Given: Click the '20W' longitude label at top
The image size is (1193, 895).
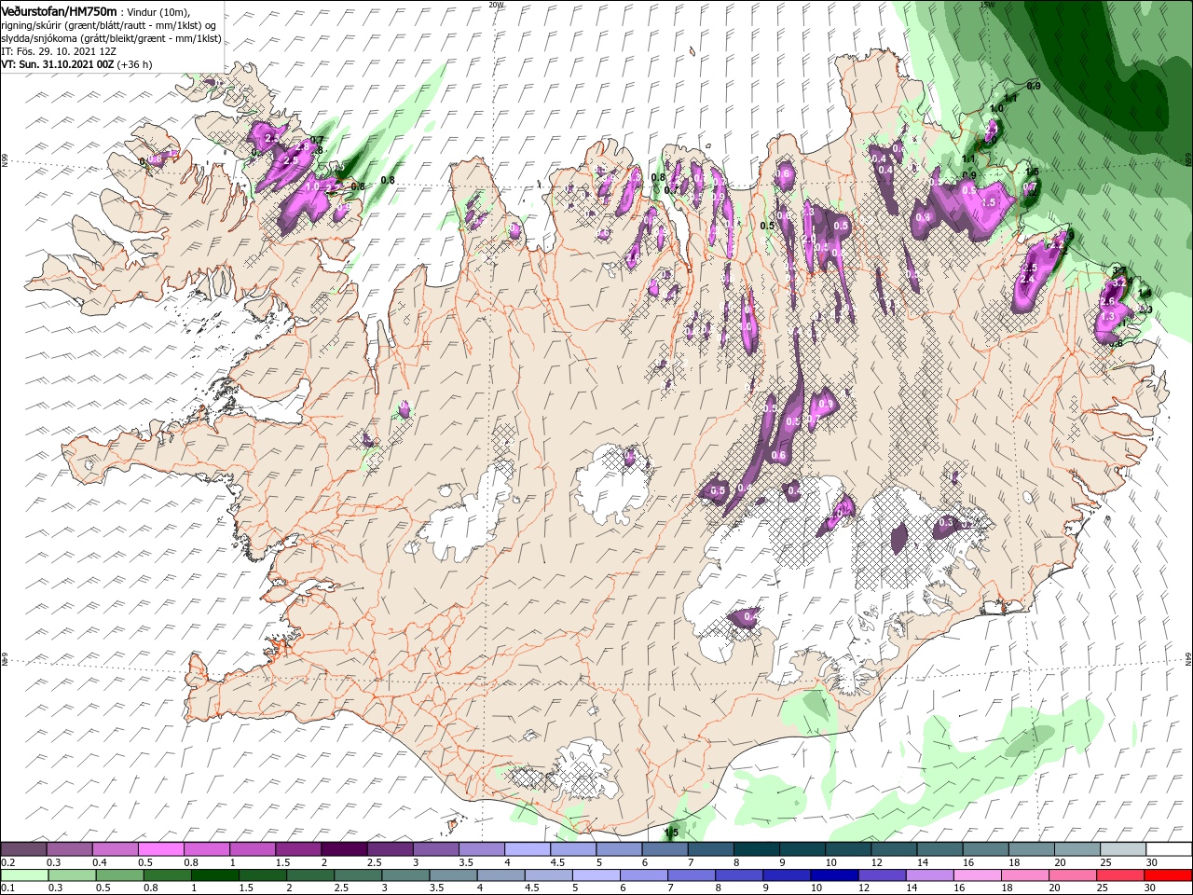Looking at the screenshot, I should click(496, 5).
